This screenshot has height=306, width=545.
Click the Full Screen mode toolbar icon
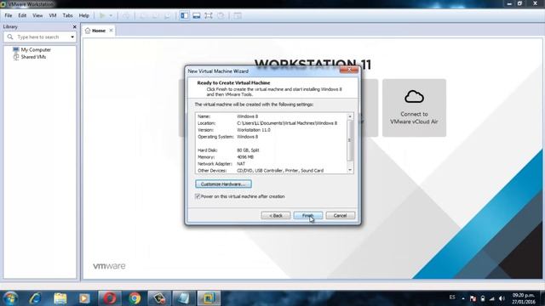208,15
